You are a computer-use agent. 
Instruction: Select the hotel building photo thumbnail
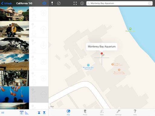[x=15, y=14]
